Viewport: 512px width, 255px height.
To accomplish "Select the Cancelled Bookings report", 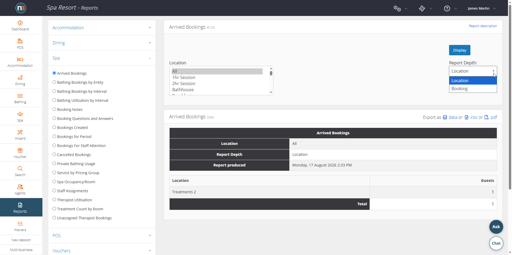I will point(54,154).
